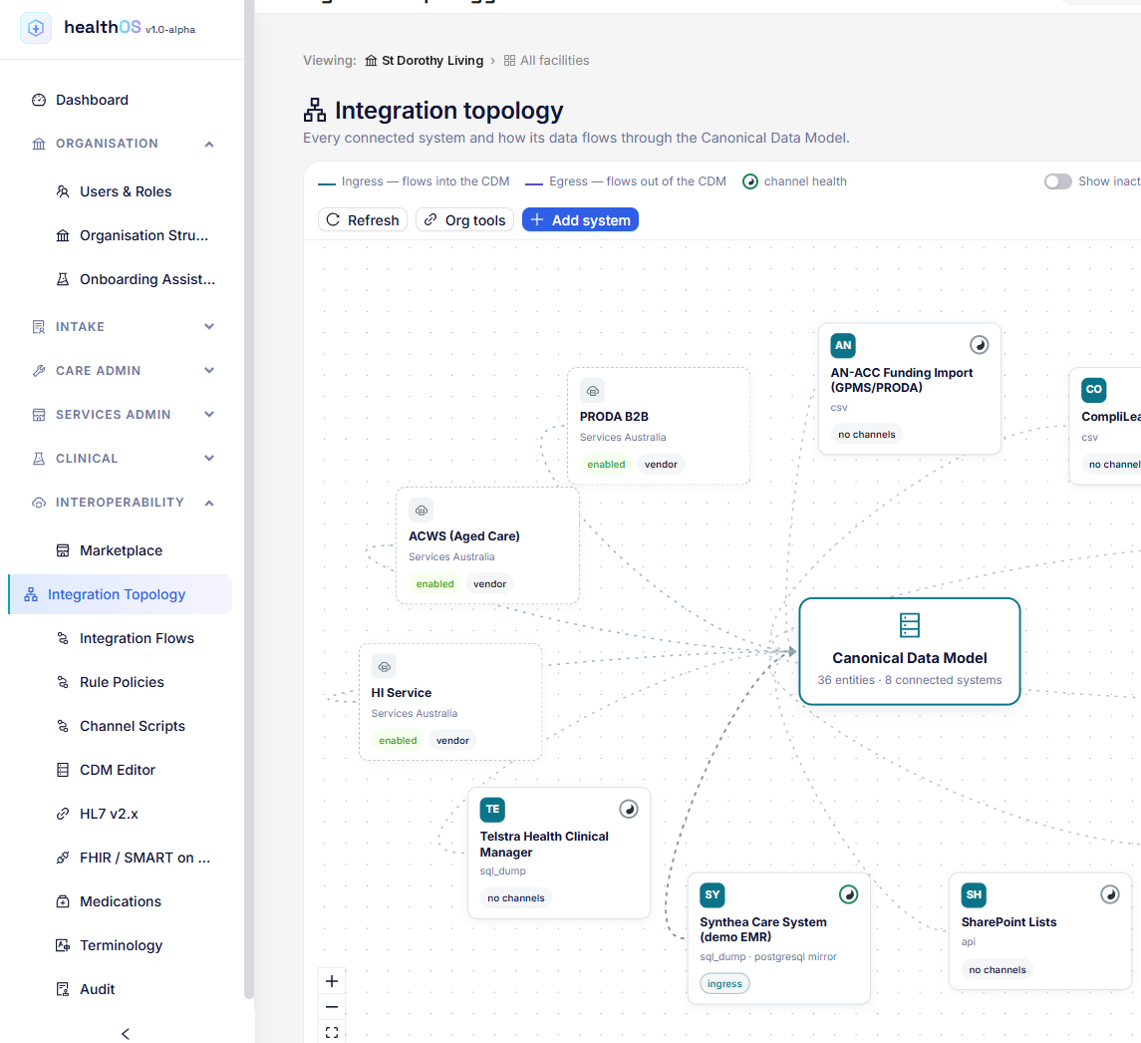
Task: Select Integration Topology sidebar item
Action: tap(120, 594)
